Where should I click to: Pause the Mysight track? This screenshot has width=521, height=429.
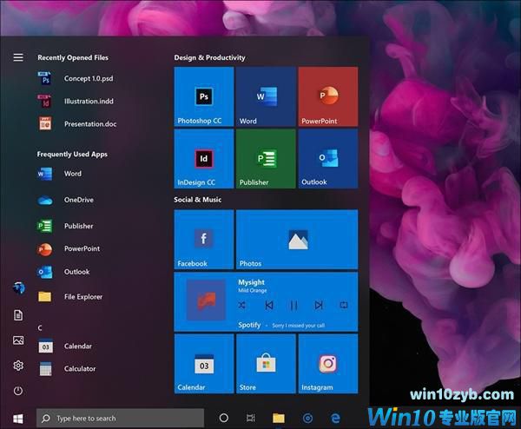[x=293, y=305]
